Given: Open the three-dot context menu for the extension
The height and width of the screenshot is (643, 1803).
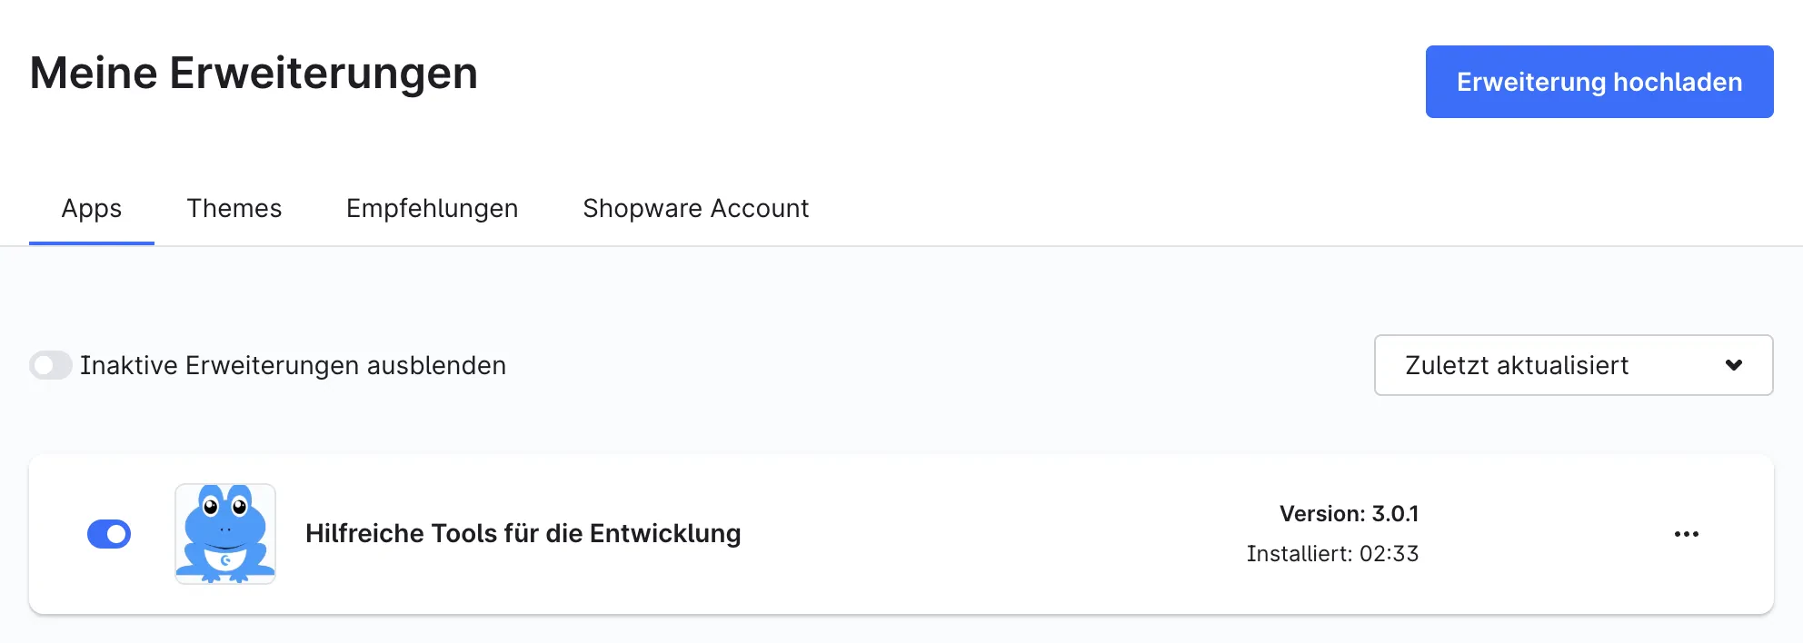Looking at the screenshot, I should pyautogui.click(x=1686, y=534).
